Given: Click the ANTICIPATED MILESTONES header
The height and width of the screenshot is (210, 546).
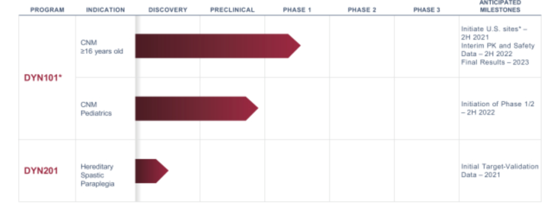Looking at the screenshot, I should point(499,7).
